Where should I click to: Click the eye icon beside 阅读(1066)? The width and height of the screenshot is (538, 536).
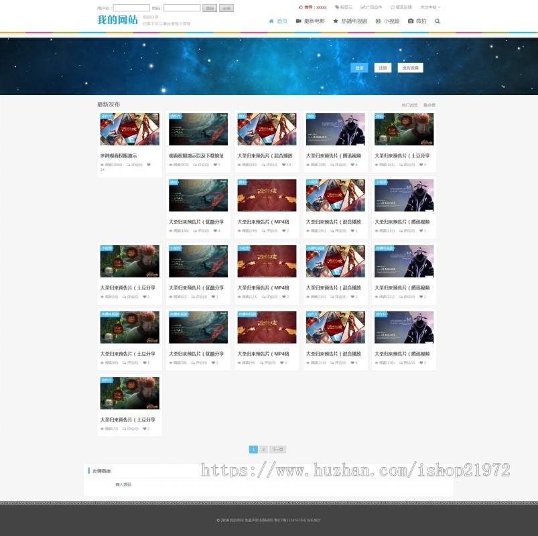(102, 165)
